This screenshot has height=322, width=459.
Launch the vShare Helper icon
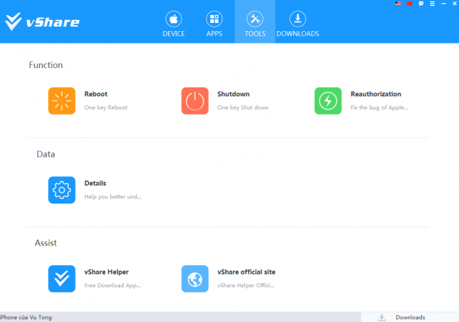[61, 278]
